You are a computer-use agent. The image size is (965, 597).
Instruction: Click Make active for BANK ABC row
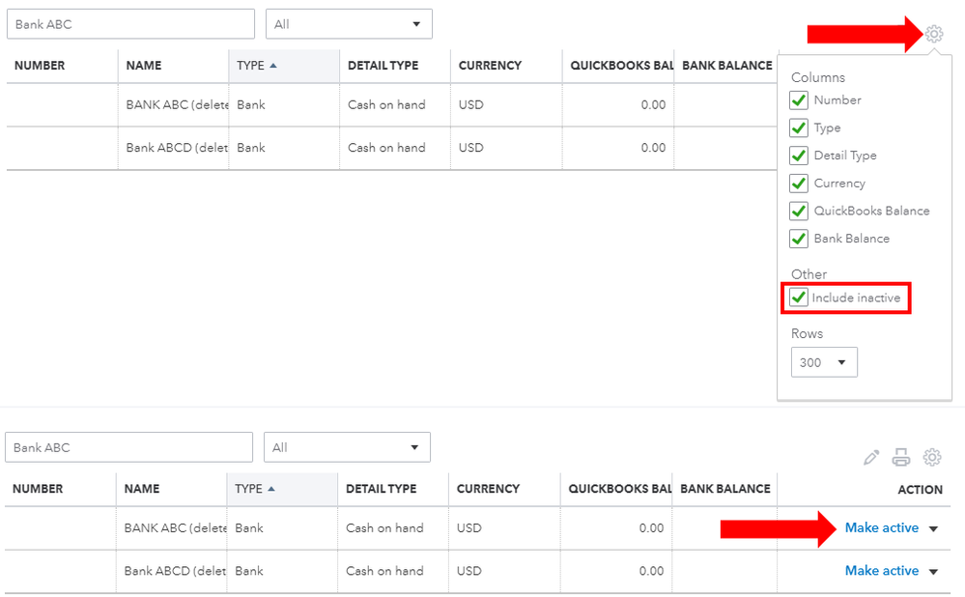(x=881, y=528)
